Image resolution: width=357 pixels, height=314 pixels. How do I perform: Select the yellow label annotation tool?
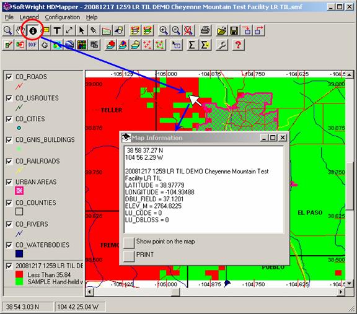pos(45,30)
